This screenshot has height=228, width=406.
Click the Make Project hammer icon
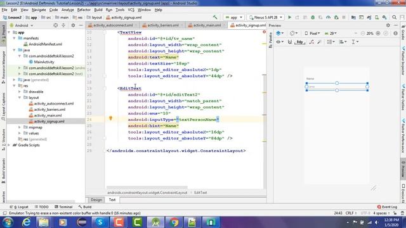[215, 17]
